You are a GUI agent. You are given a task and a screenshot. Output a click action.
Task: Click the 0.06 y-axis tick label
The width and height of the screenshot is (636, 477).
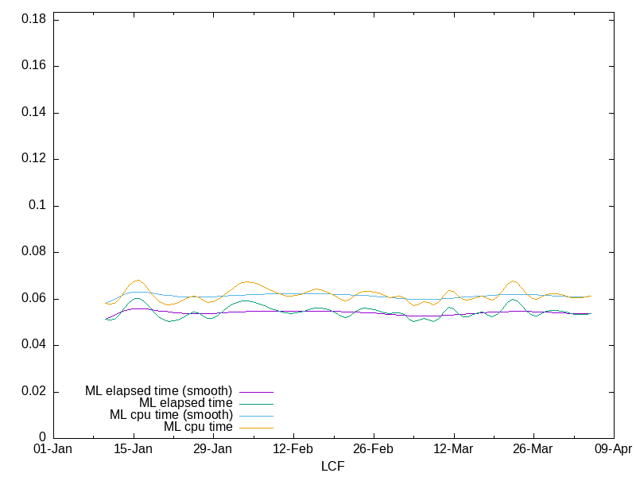(x=33, y=299)
